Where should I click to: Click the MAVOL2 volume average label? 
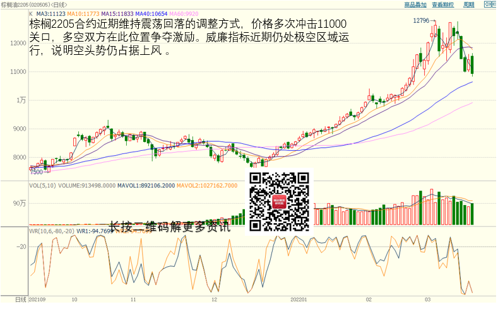point(207,185)
